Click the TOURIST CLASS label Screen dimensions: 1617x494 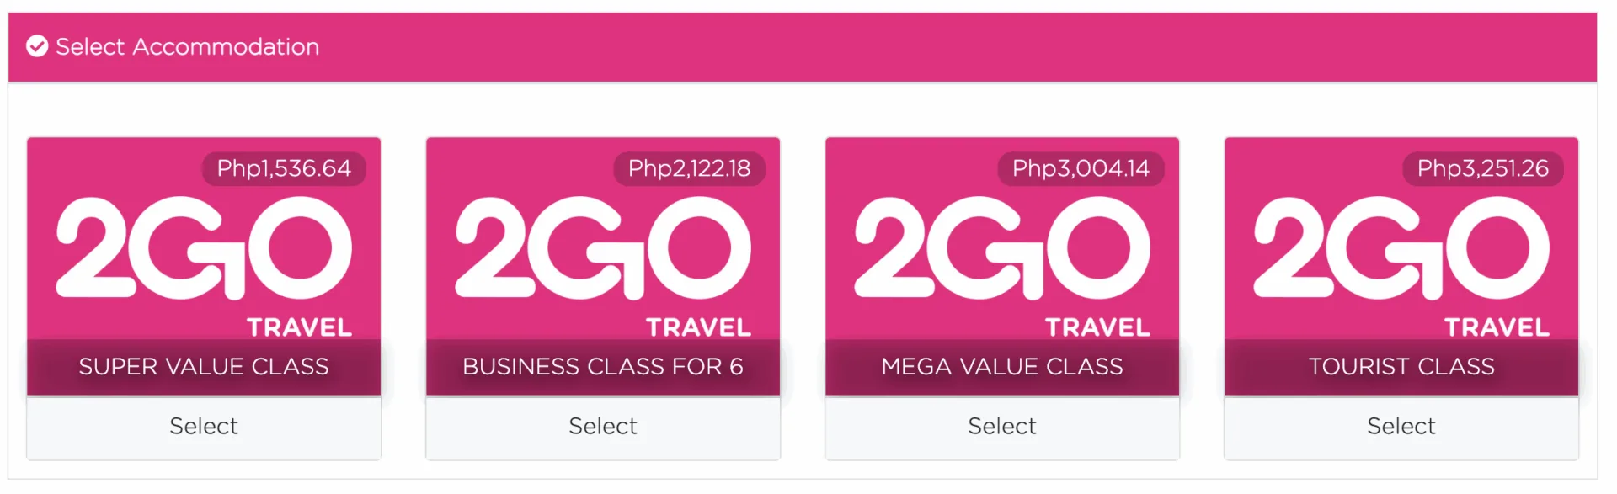tap(1401, 367)
